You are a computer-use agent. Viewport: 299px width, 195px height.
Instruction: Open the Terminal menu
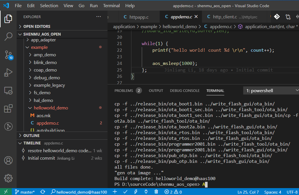111,6
